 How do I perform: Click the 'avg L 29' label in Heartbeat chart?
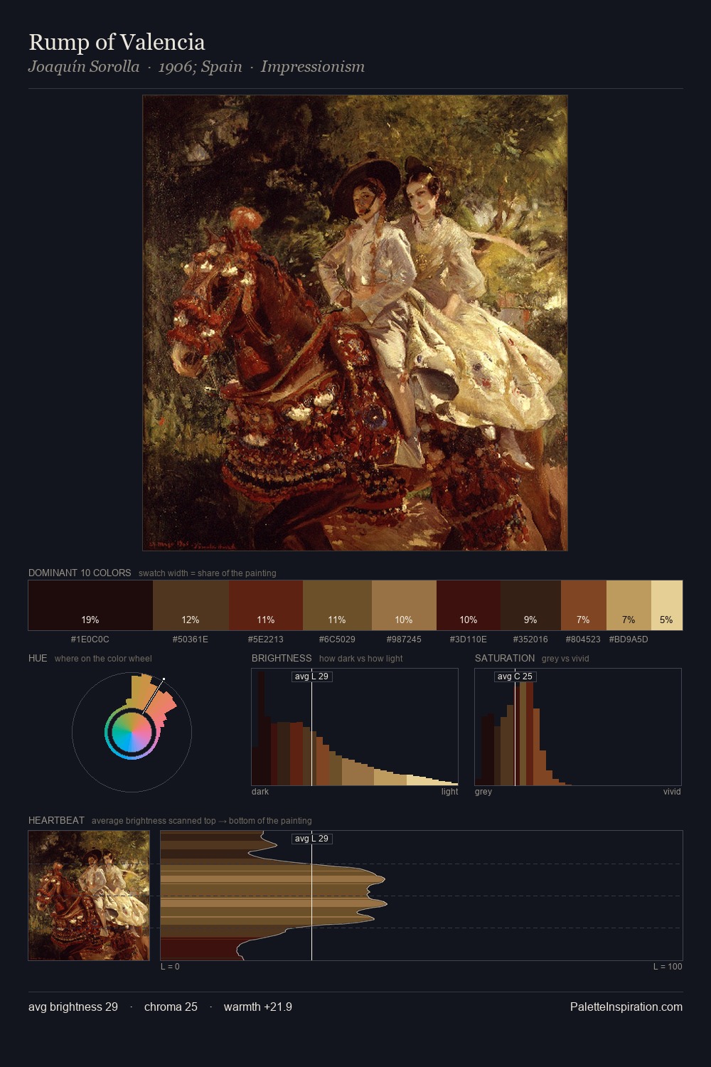tap(311, 839)
